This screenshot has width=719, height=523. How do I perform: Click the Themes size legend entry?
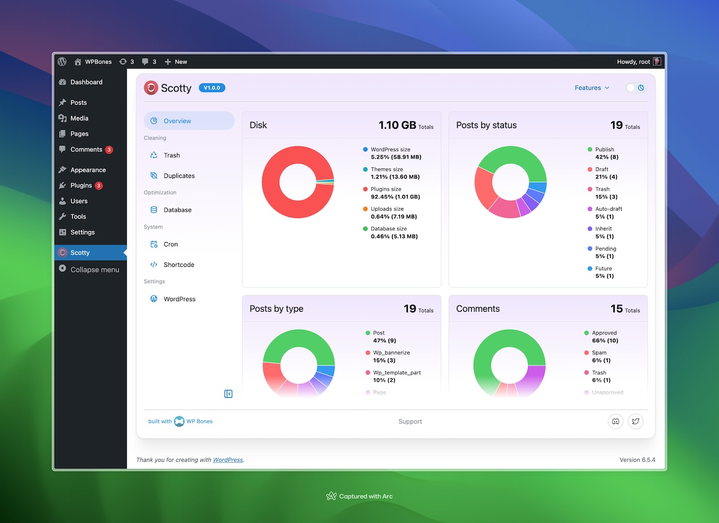[391, 173]
